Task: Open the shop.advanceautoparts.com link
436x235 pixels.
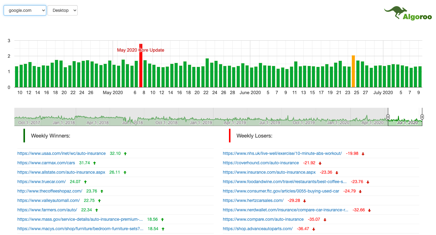Action: click(x=258, y=229)
